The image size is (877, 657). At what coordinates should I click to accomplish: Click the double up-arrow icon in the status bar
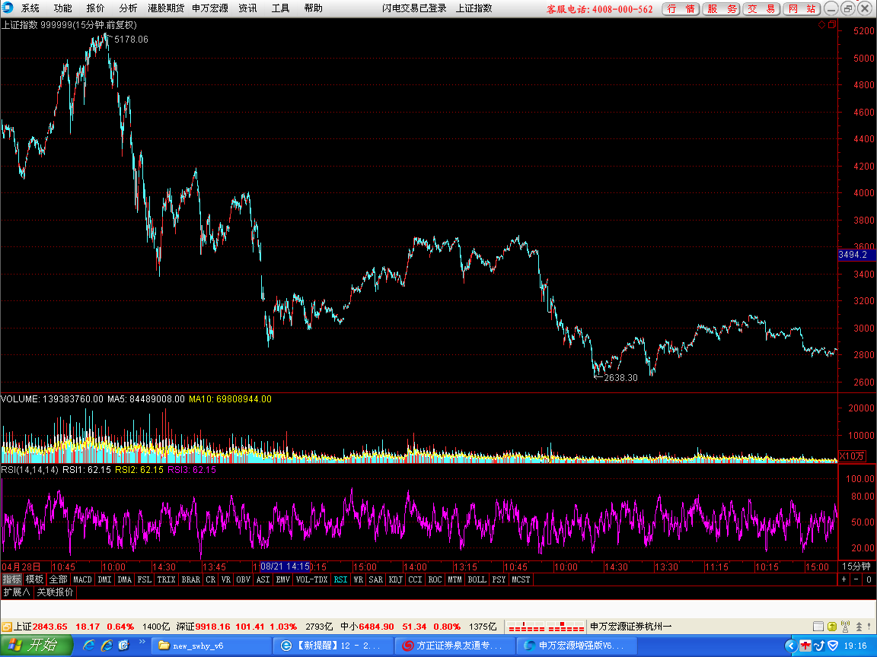[859, 627]
